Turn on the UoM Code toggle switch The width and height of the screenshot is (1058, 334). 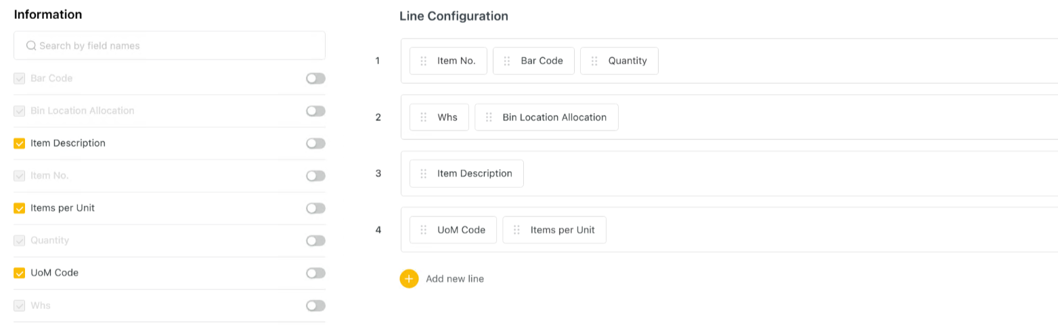coord(315,273)
